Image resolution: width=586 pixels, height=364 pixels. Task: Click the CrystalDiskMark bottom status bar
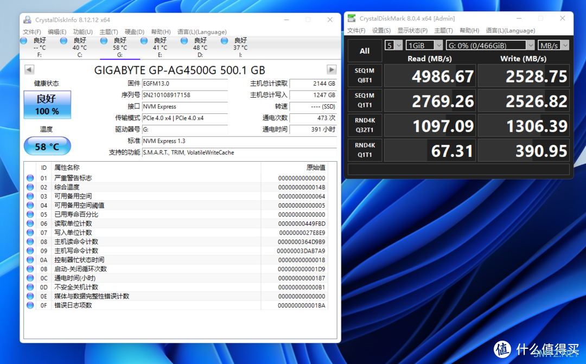458,169
